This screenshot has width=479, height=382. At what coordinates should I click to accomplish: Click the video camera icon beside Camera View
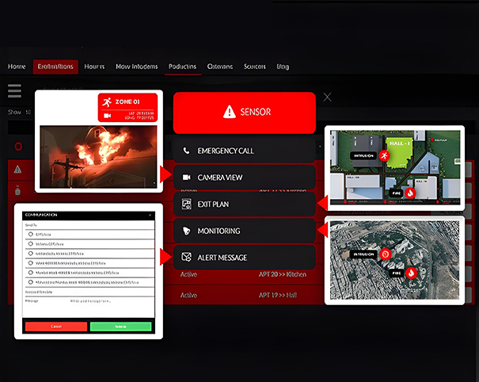pyautogui.click(x=186, y=178)
